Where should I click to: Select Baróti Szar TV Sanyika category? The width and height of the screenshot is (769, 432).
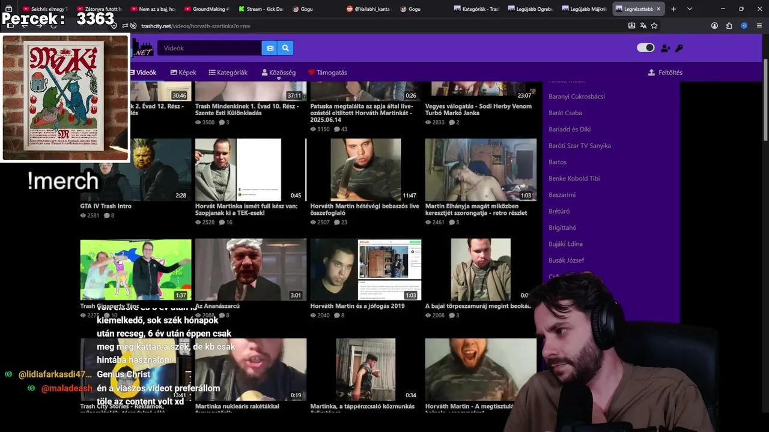pos(580,146)
